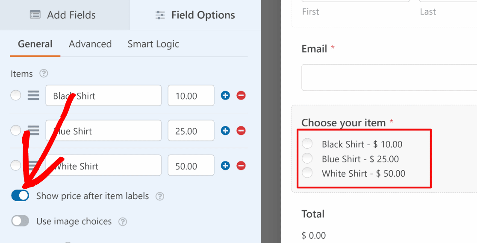Viewport: 477px width, 243px height.
Task: Add item after Blue Shirt row
Action: pyautogui.click(x=225, y=131)
